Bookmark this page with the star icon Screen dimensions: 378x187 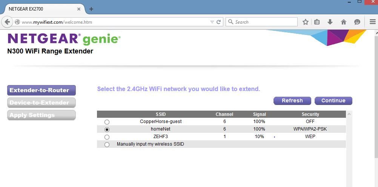(306, 22)
